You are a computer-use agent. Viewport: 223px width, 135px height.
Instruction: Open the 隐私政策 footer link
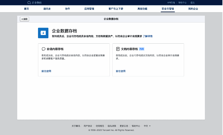pyautogui.click(x=112, y=126)
